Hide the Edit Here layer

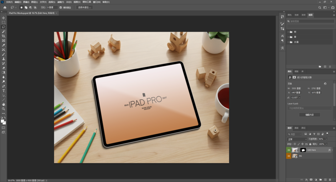(x=289, y=150)
